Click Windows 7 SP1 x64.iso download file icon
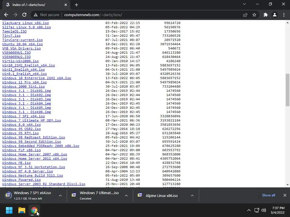 click(8, 195)
